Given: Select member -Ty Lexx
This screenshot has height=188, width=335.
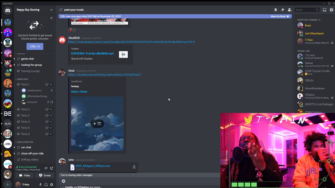Looking at the screenshot, I should 315,56.
